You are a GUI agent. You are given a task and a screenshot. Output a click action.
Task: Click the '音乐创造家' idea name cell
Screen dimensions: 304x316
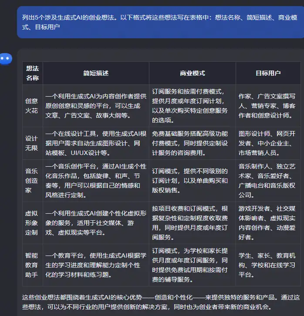pyautogui.click(x=33, y=181)
